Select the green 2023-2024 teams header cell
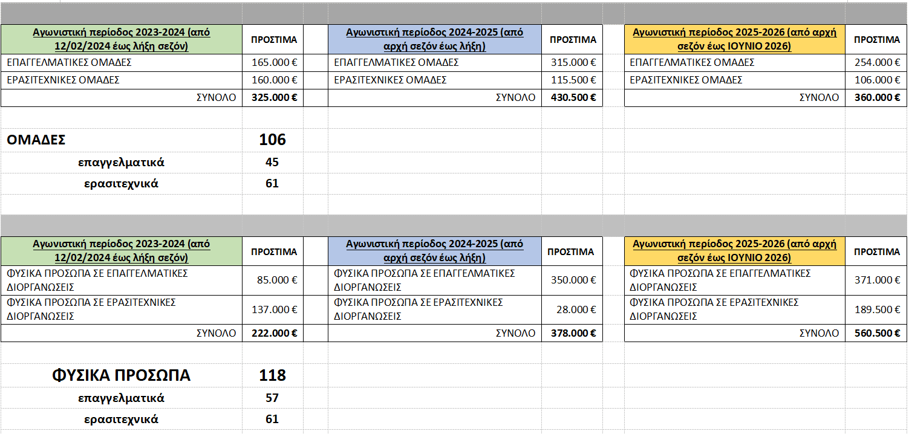 click(x=122, y=39)
